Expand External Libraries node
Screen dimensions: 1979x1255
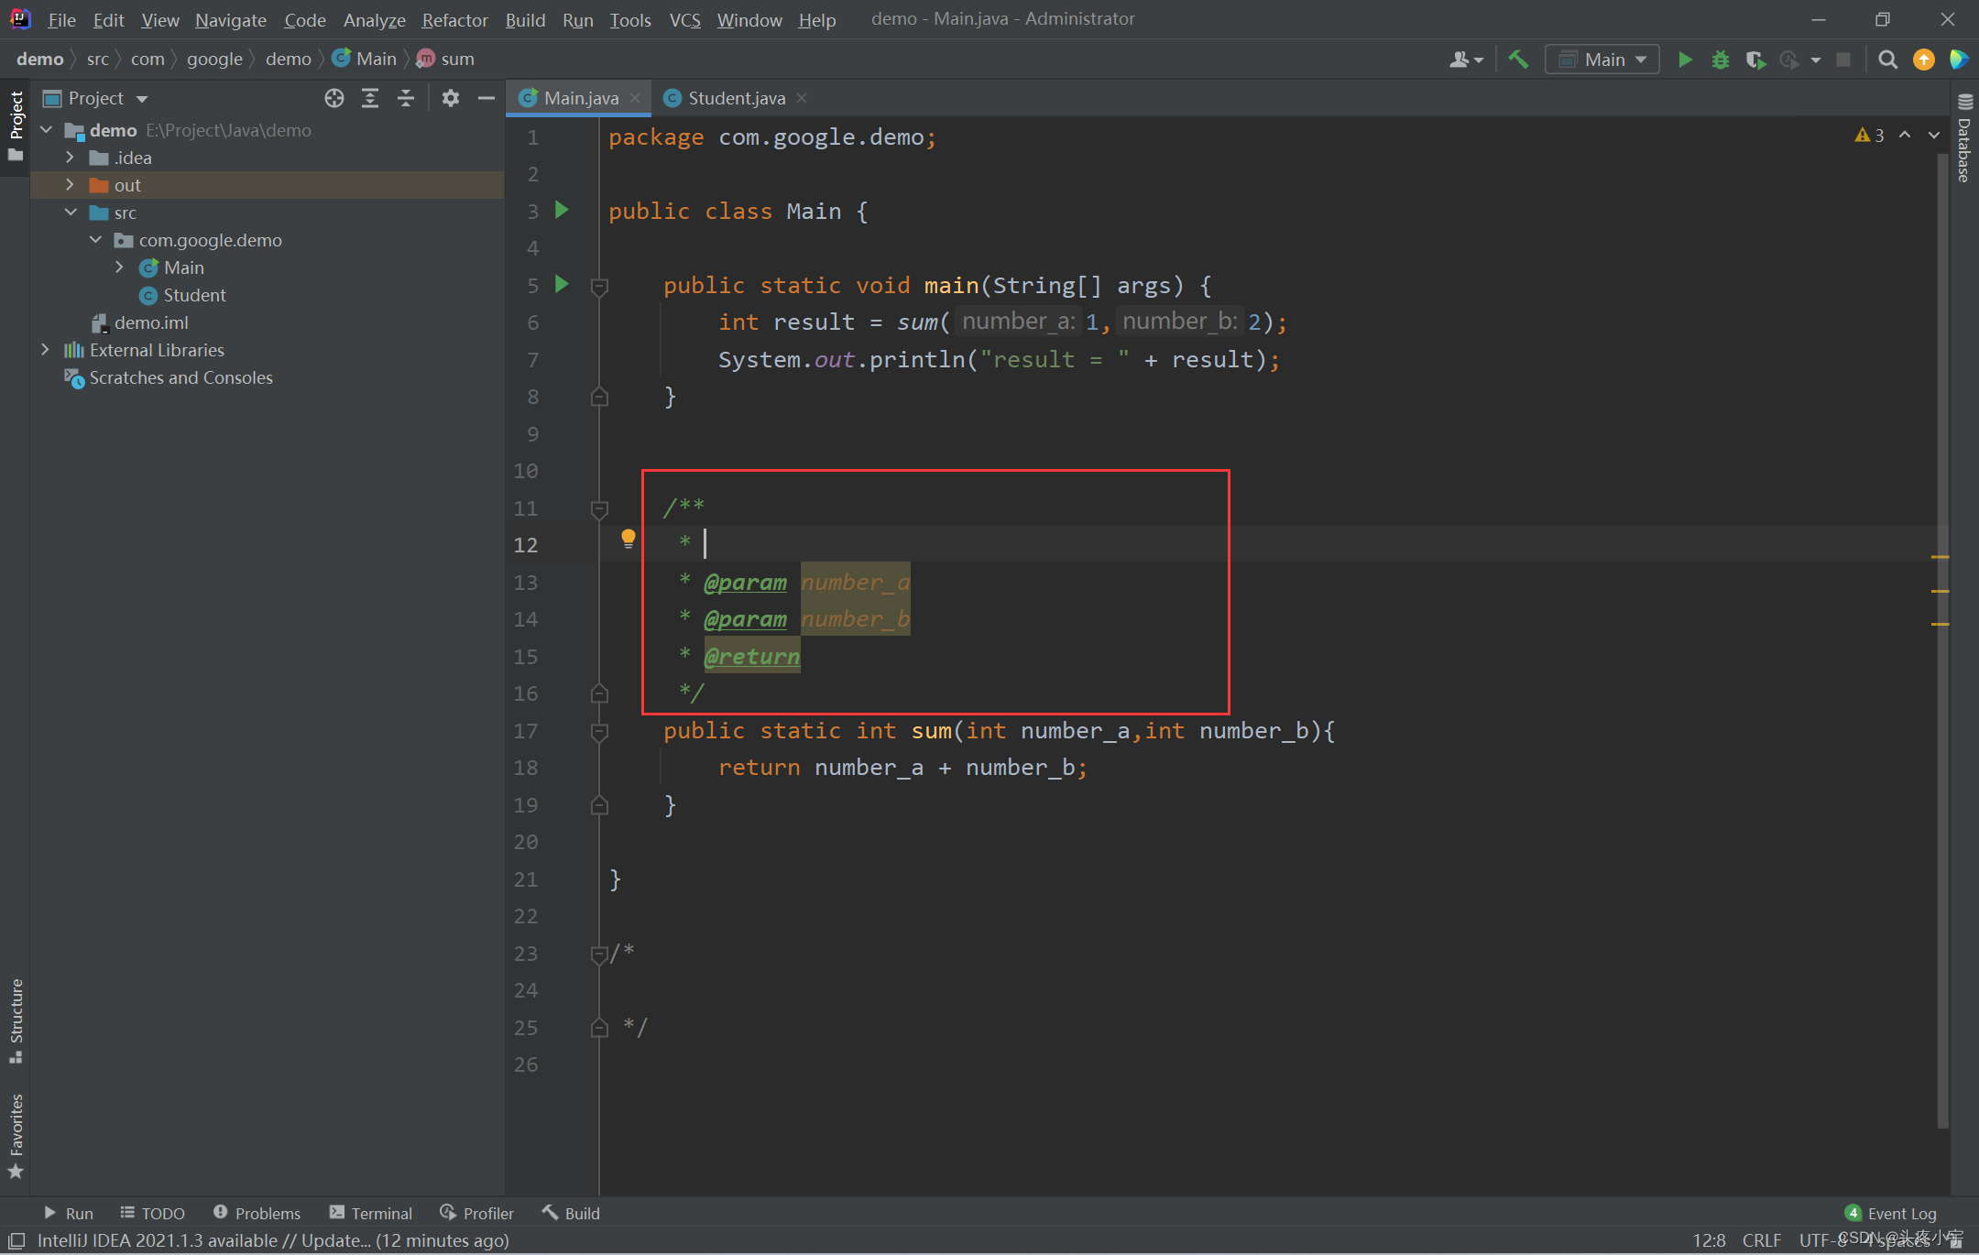(x=45, y=350)
